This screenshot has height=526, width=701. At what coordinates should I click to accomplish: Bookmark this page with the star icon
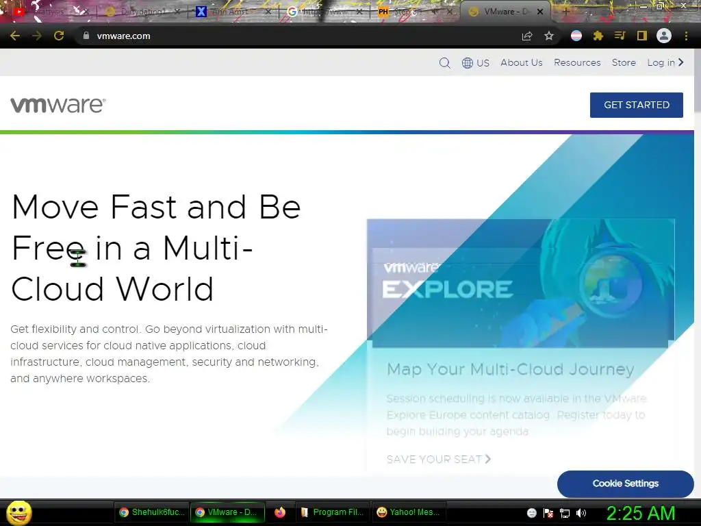coord(549,36)
